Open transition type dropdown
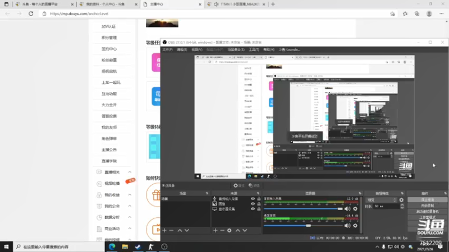This screenshot has width=449, height=252. coord(381,200)
